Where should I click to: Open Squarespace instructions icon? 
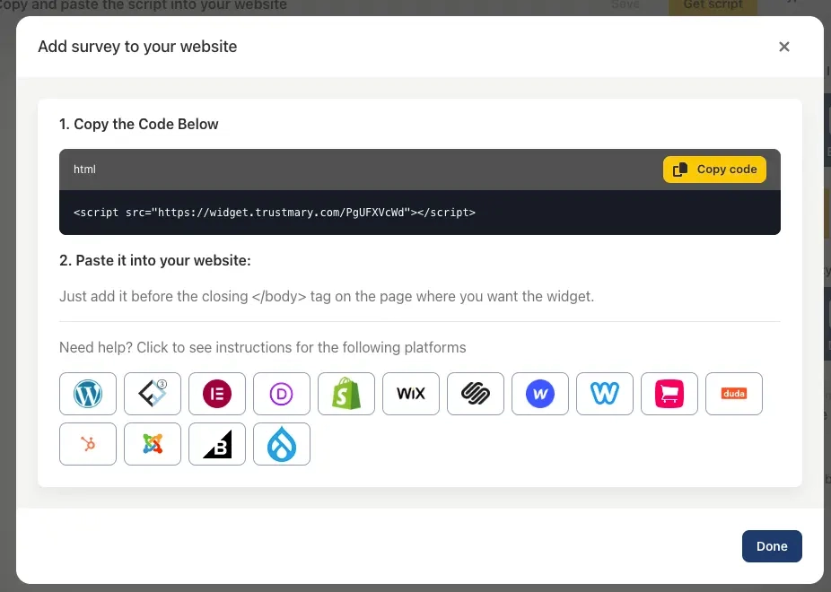[476, 394]
